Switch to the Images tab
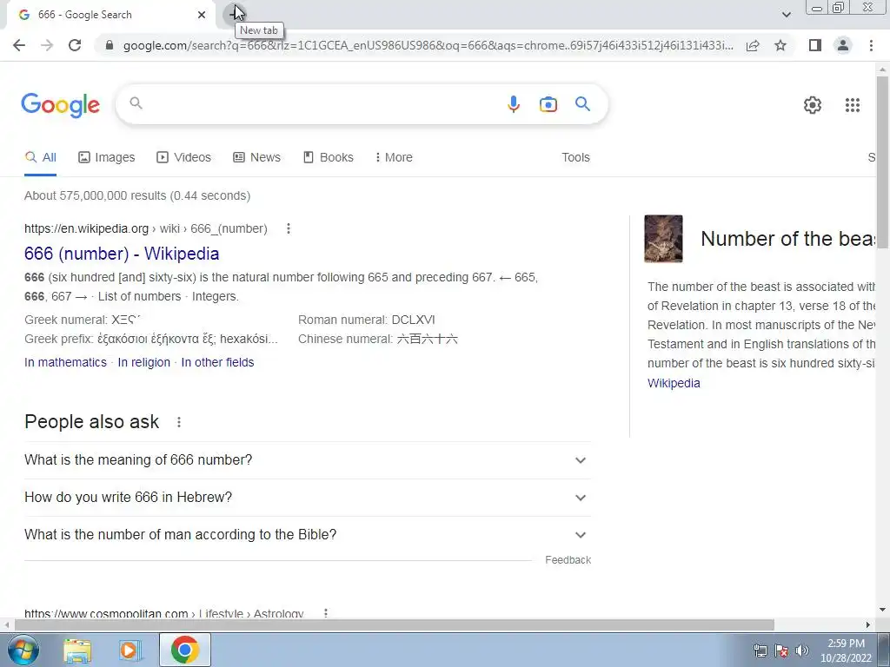This screenshot has height=667, width=890. coord(107,158)
